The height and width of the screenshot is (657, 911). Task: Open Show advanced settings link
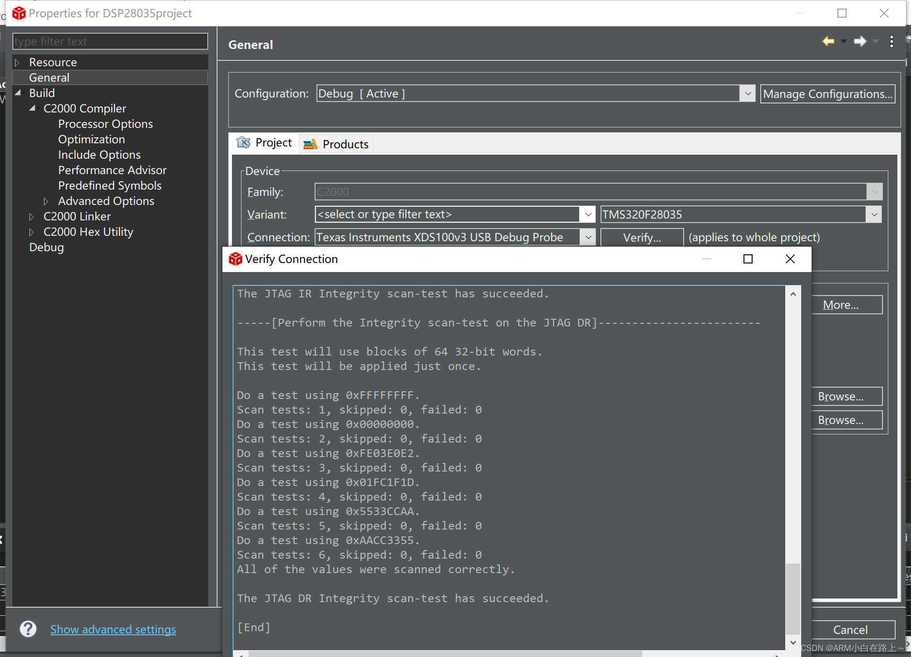point(113,629)
